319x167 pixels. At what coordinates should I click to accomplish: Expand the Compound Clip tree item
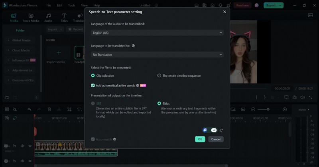tap(8, 80)
